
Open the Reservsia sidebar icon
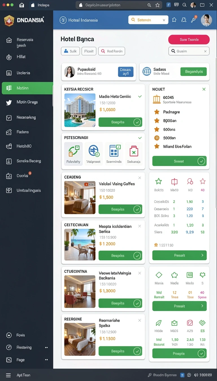pyautogui.click(x=9, y=40)
